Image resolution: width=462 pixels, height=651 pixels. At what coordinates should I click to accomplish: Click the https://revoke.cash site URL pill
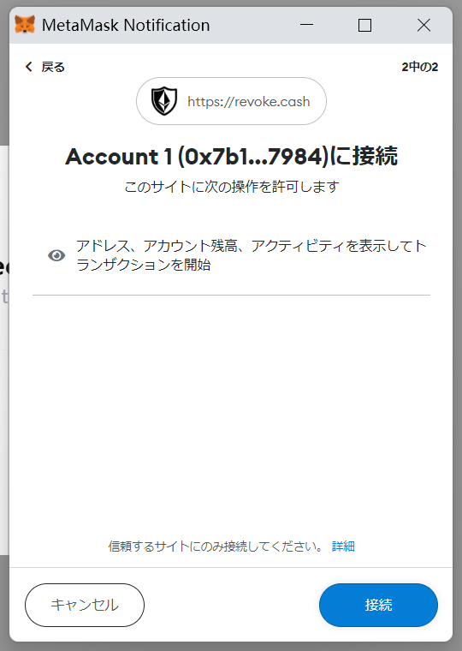pos(231,101)
